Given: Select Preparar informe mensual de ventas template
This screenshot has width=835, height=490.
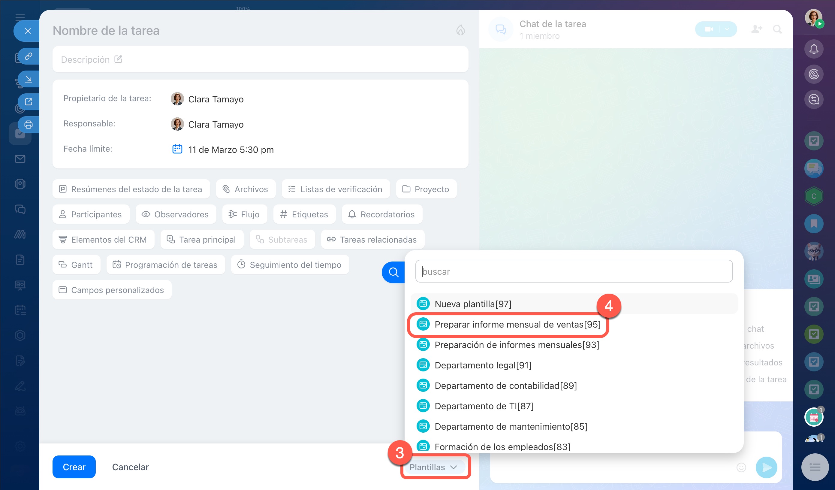Looking at the screenshot, I should pos(517,324).
